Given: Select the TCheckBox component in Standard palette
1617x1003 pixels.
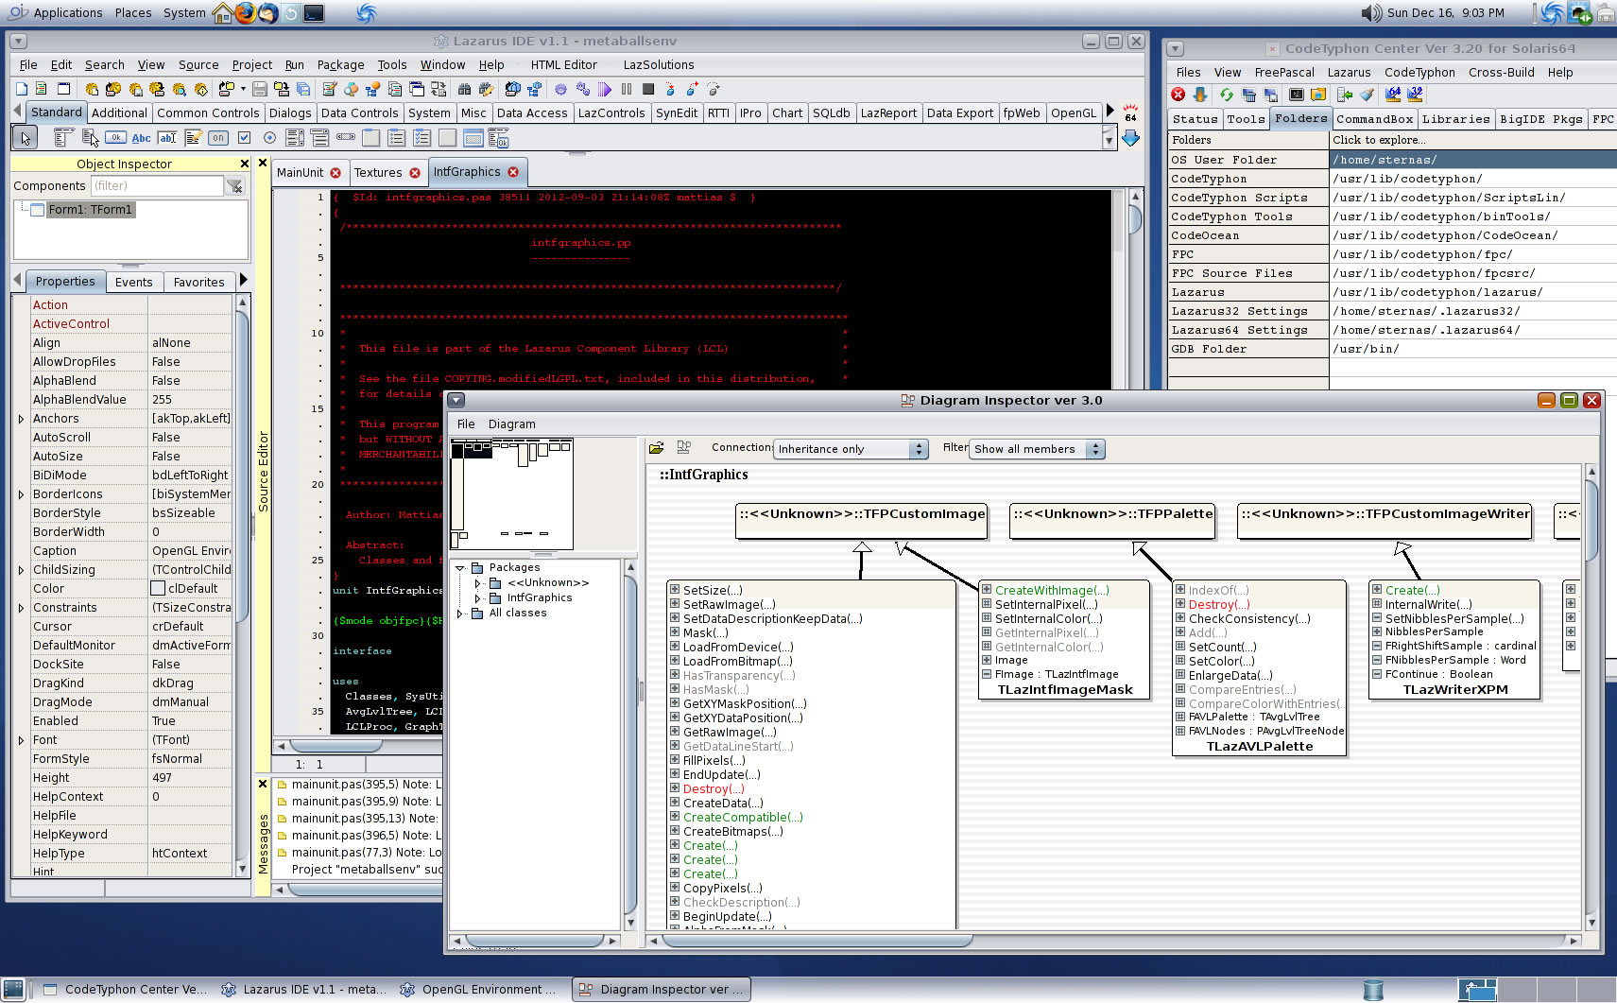Looking at the screenshot, I should (x=244, y=138).
